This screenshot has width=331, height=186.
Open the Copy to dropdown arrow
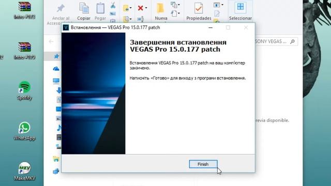(x=131, y=19)
